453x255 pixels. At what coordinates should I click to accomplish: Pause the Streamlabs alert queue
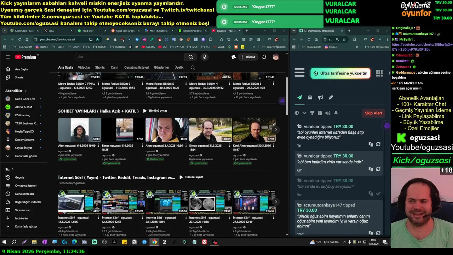[x=320, y=113]
